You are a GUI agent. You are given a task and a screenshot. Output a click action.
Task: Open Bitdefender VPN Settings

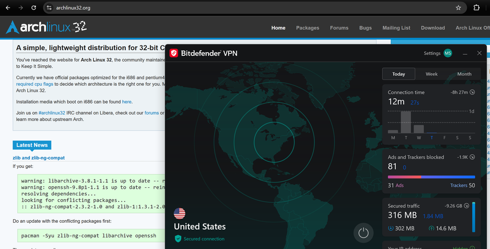(x=432, y=53)
